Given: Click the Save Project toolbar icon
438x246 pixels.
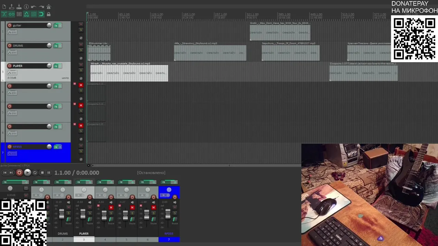Looking at the screenshot, I should 19,6.
